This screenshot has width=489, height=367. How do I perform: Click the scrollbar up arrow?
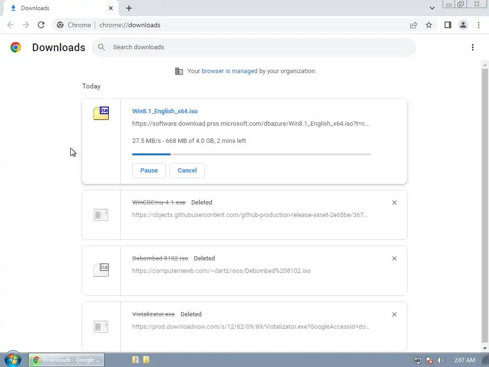tap(485, 65)
